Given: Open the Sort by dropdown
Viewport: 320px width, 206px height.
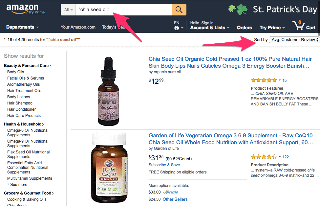Looking at the screenshot, I should coord(294,40).
